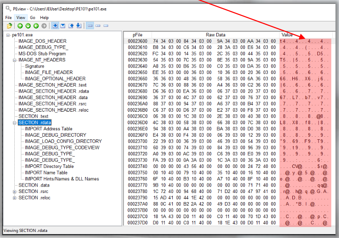Click the grey forward arrow icon
This screenshot has height=238, width=339.
(x=44, y=26)
